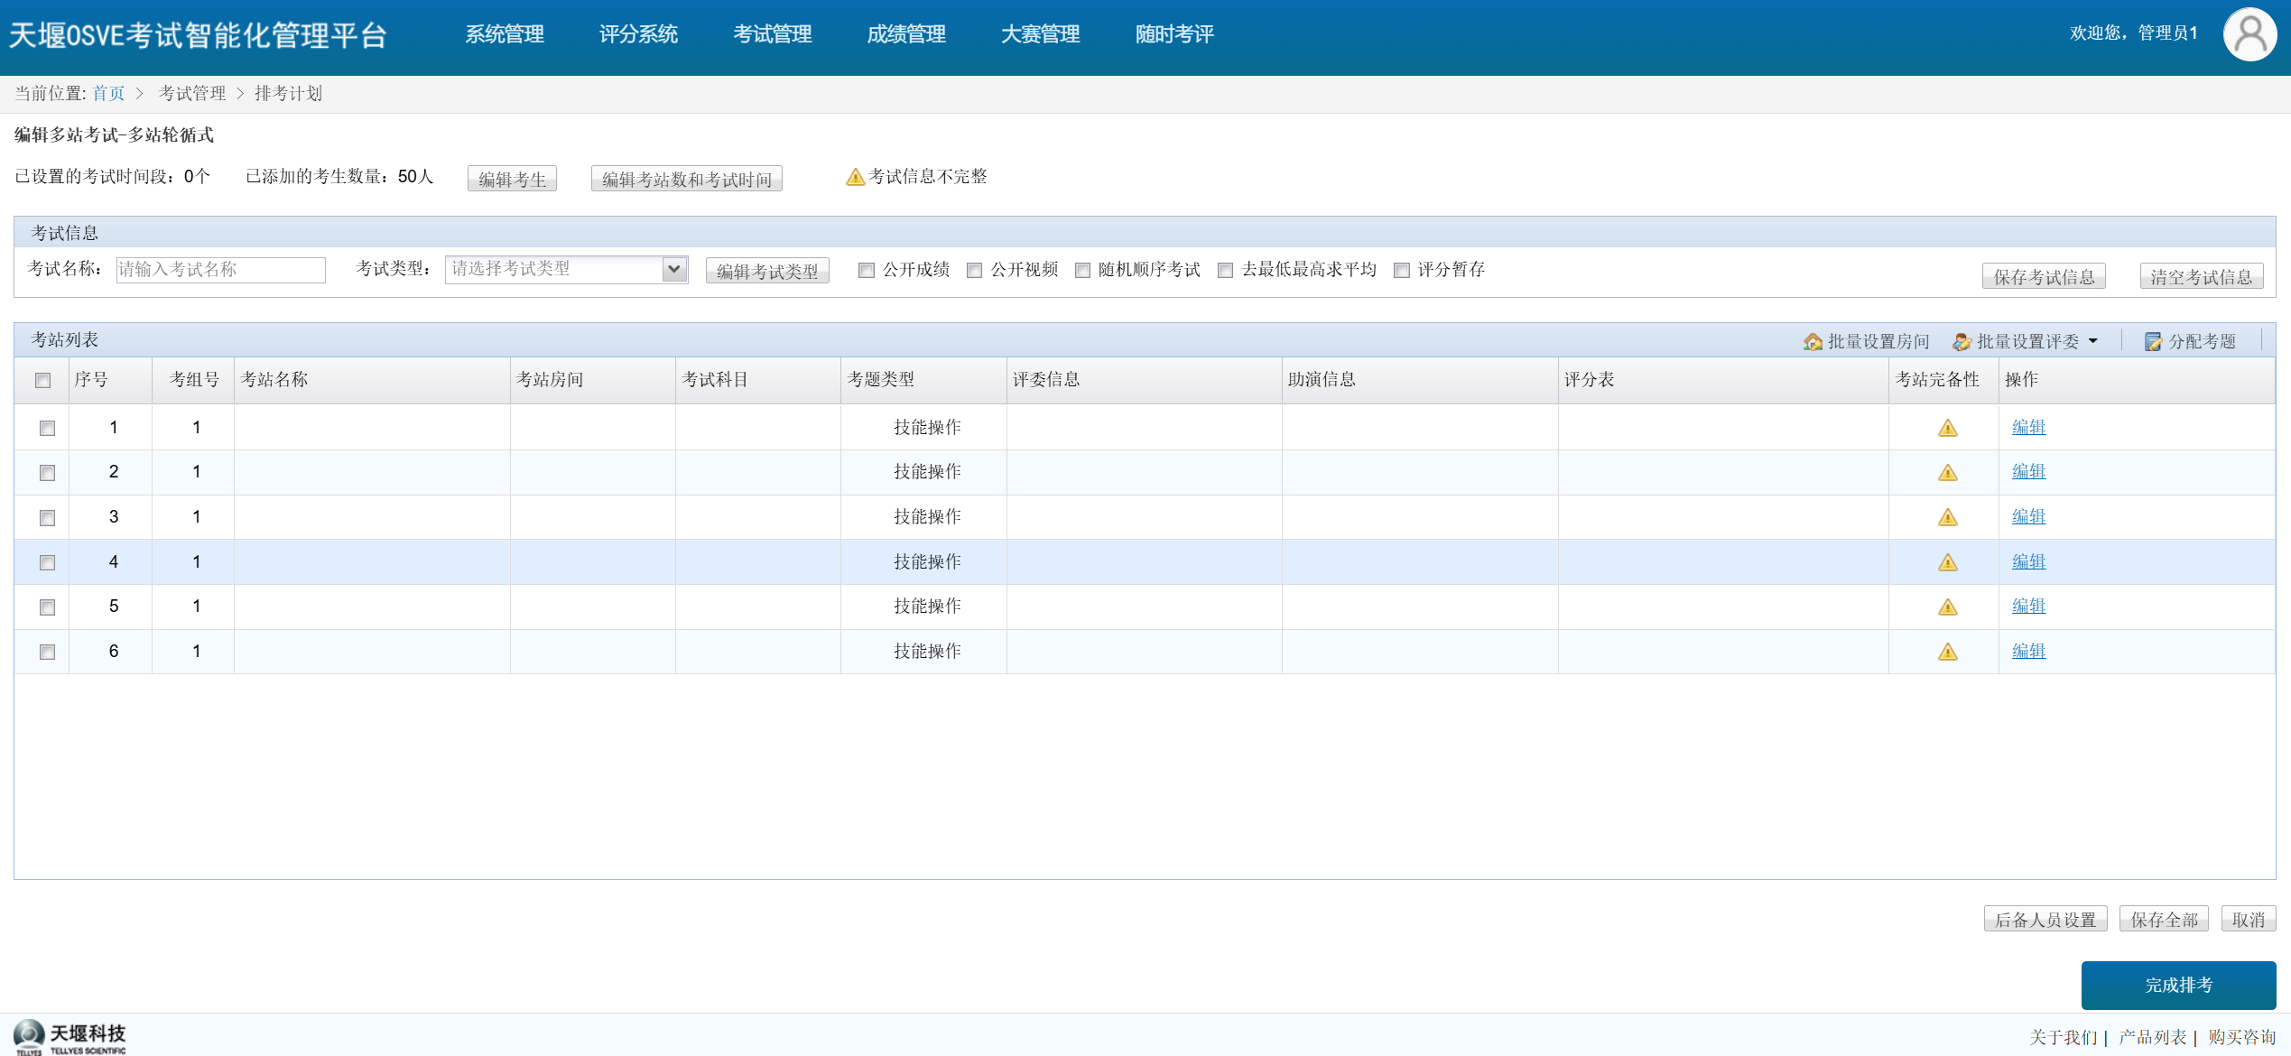Click the completeness warning icon in row 3

point(1948,517)
